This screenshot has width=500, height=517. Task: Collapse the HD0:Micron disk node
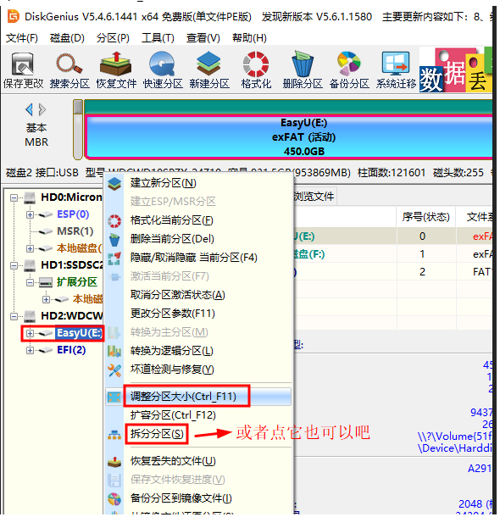click(x=14, y=197)
